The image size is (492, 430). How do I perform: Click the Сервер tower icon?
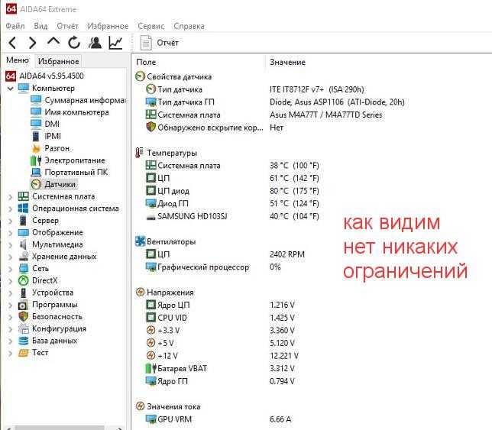coord(24,221)
